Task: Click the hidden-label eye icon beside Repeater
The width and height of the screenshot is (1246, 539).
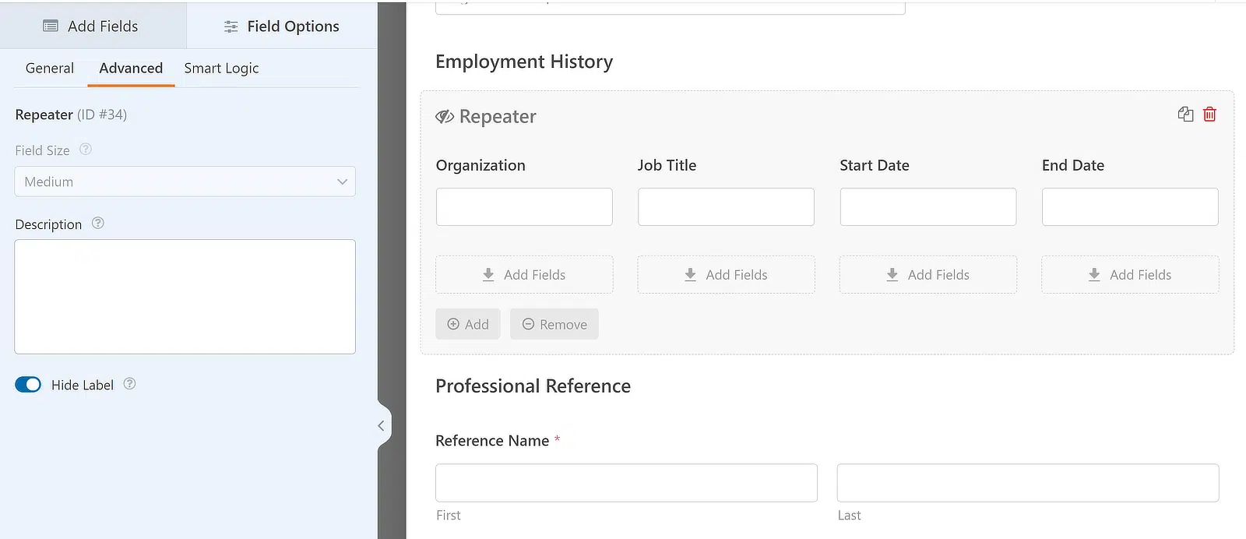Action: pos(445,117)
